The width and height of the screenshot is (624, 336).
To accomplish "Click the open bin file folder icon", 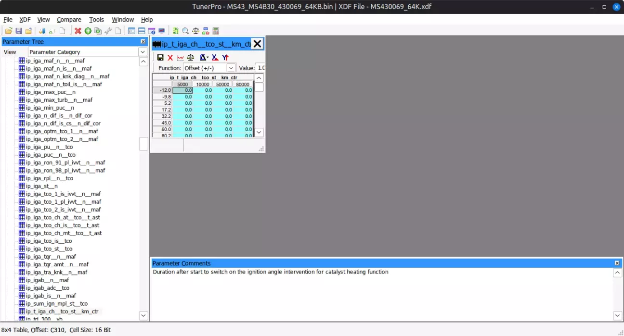I will pyautogui.click(x=9, y=31).
